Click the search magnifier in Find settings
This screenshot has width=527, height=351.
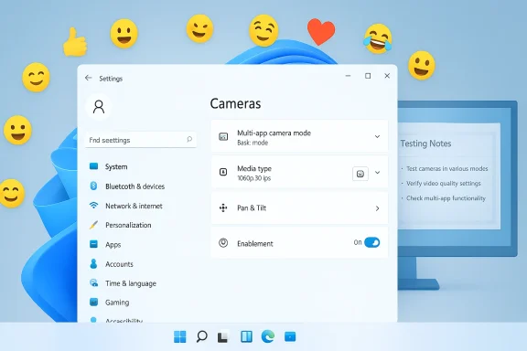point(189,139)
